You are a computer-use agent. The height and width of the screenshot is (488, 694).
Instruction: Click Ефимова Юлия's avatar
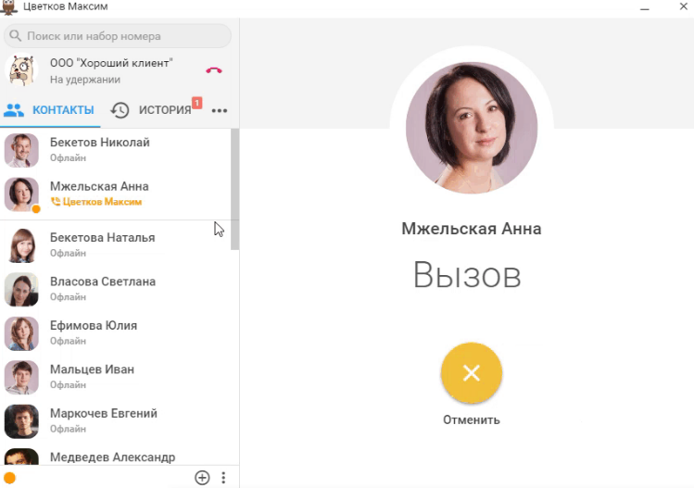coord(21,333)
